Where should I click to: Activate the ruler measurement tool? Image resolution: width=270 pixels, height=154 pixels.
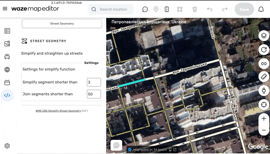point(264,77)
